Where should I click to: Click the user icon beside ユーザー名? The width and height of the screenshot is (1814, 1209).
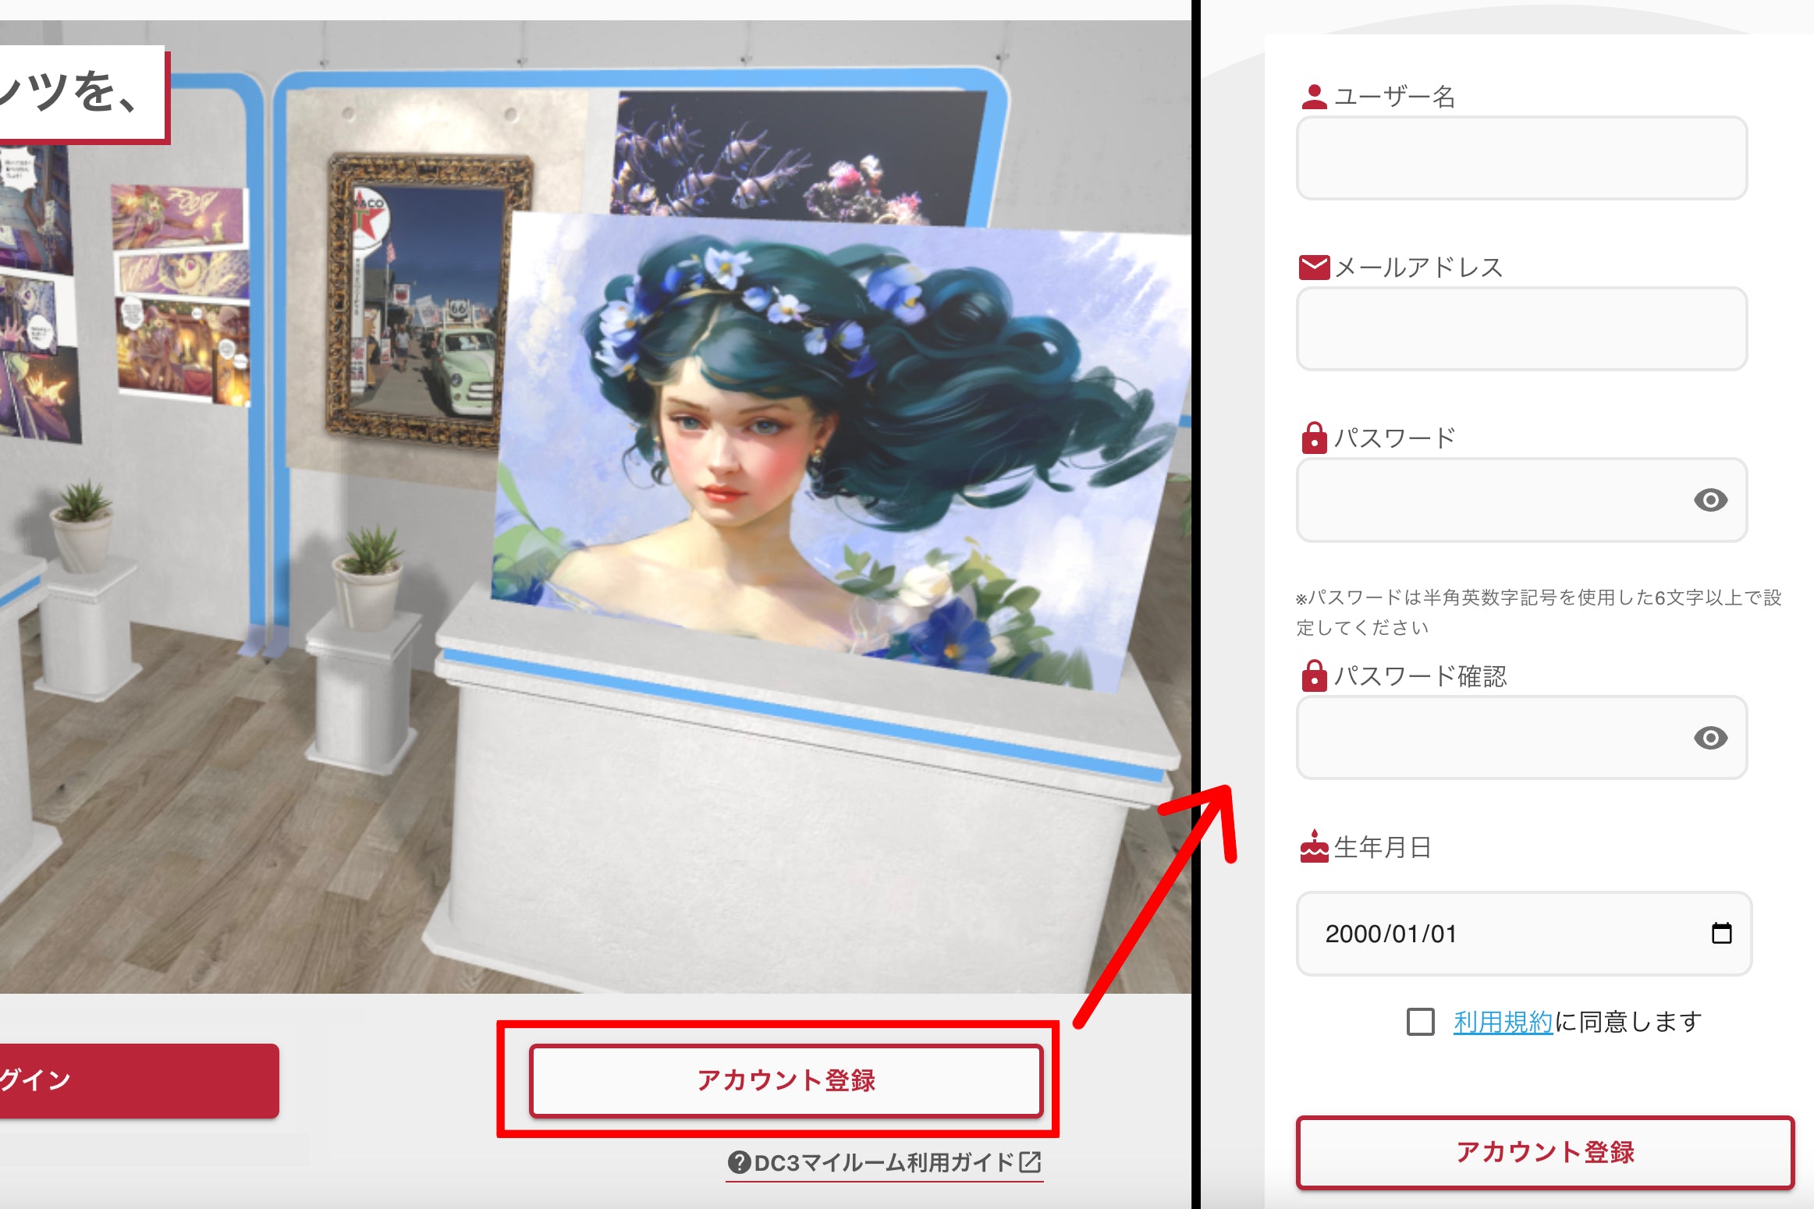(x=1314, y=97)
